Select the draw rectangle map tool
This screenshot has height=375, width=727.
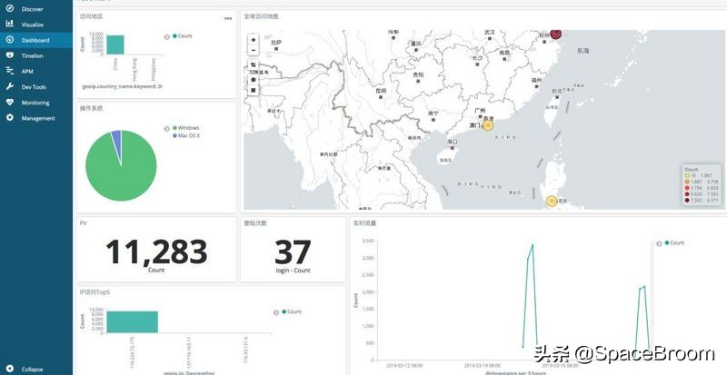254,90
